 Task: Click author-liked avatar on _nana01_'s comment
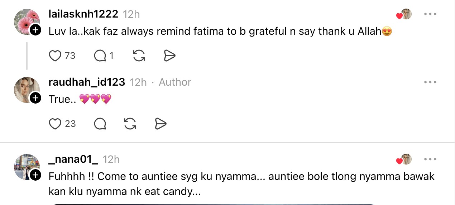(x=406, y=159)
